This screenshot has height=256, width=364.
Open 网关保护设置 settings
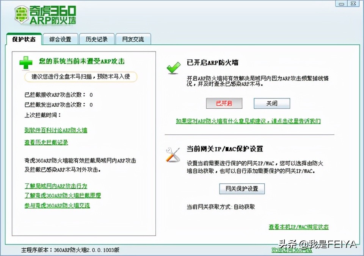pyautogui.click(x=242, y=189)
